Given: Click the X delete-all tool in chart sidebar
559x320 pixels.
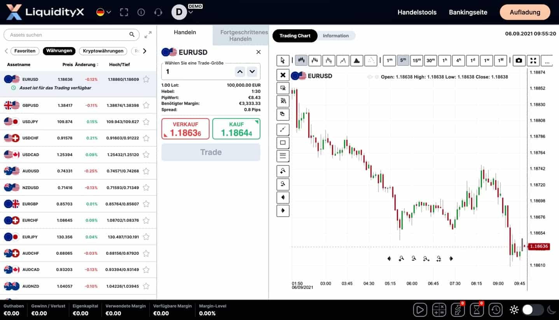Looking at the screenshot, I should [x=283, y=75].
